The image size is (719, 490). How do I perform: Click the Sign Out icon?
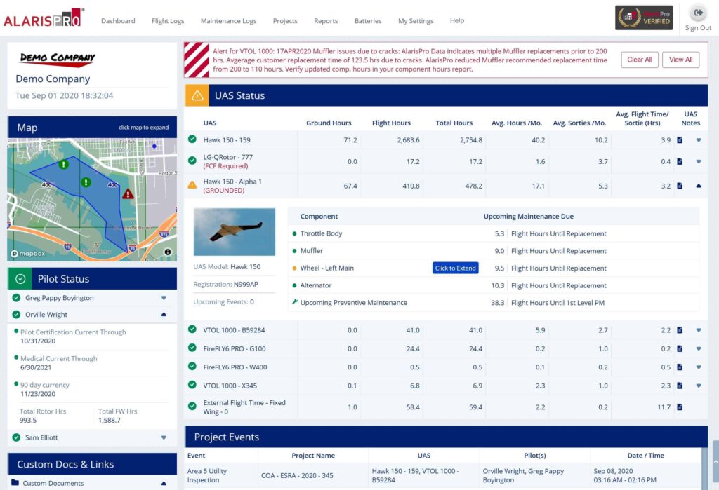(698, 12)
